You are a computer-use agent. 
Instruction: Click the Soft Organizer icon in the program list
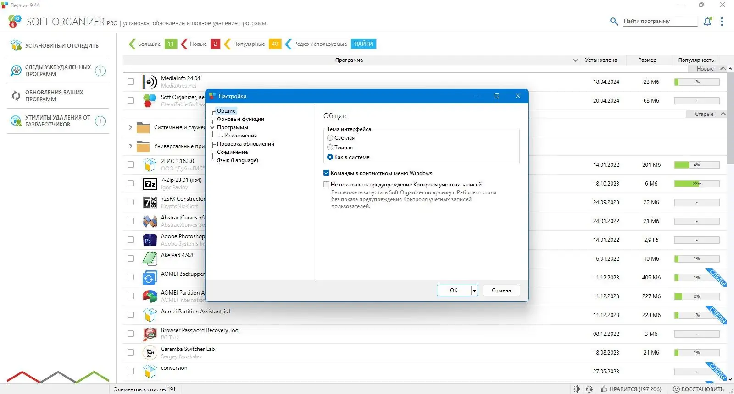pos(150,100)
